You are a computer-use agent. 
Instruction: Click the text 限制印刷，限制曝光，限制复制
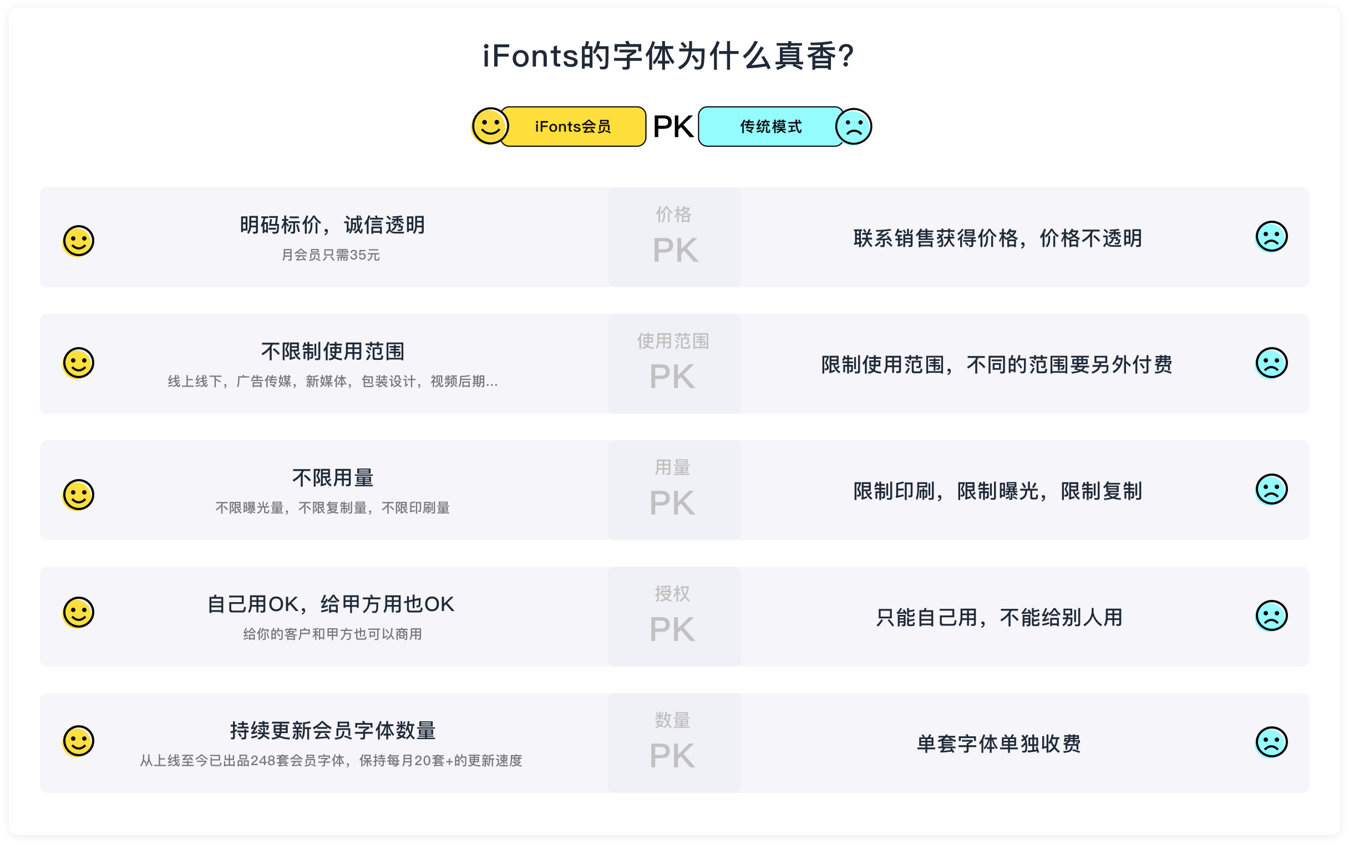tap(997, 491)
